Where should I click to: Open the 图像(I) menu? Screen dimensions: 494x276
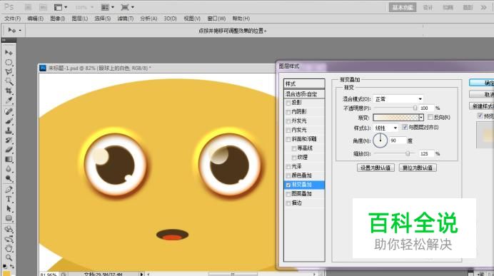tap(57, 19)
